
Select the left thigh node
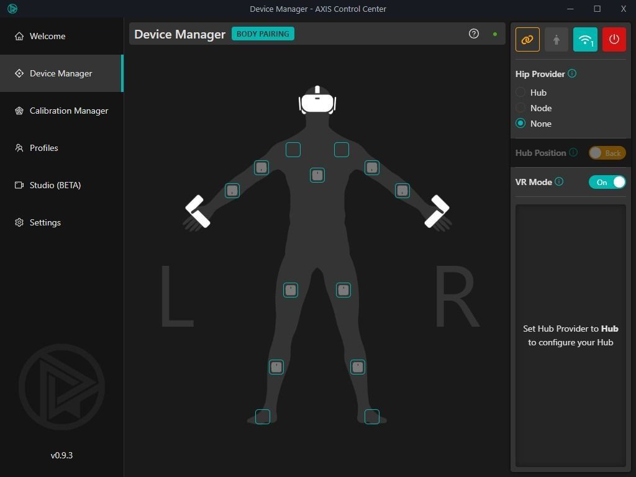coord(291,290)
